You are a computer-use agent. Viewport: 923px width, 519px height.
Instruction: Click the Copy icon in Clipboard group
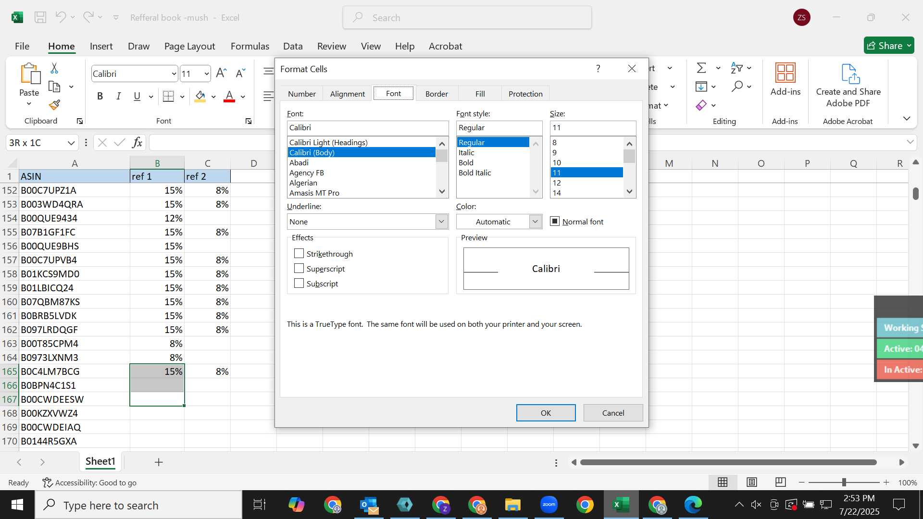(55, 87)
